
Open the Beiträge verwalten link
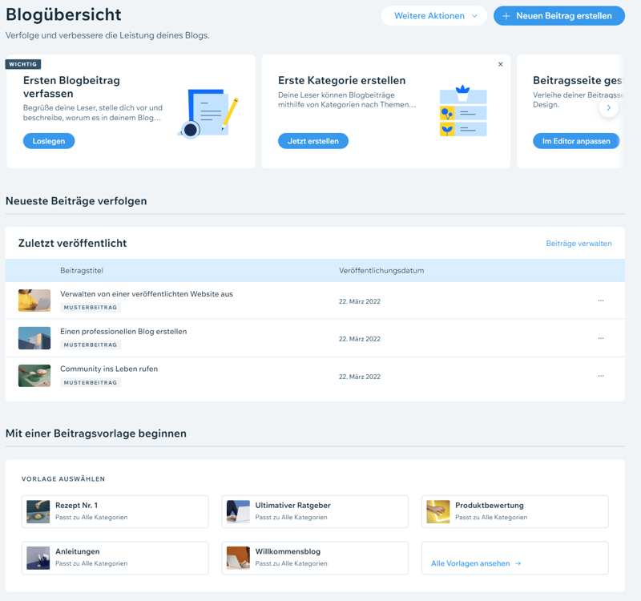click(x=579, y=244)
